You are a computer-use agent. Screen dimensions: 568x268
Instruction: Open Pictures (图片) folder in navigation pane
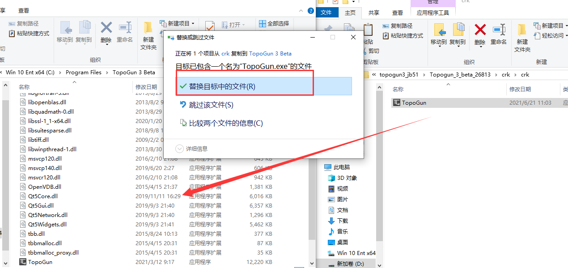point(338,199)
